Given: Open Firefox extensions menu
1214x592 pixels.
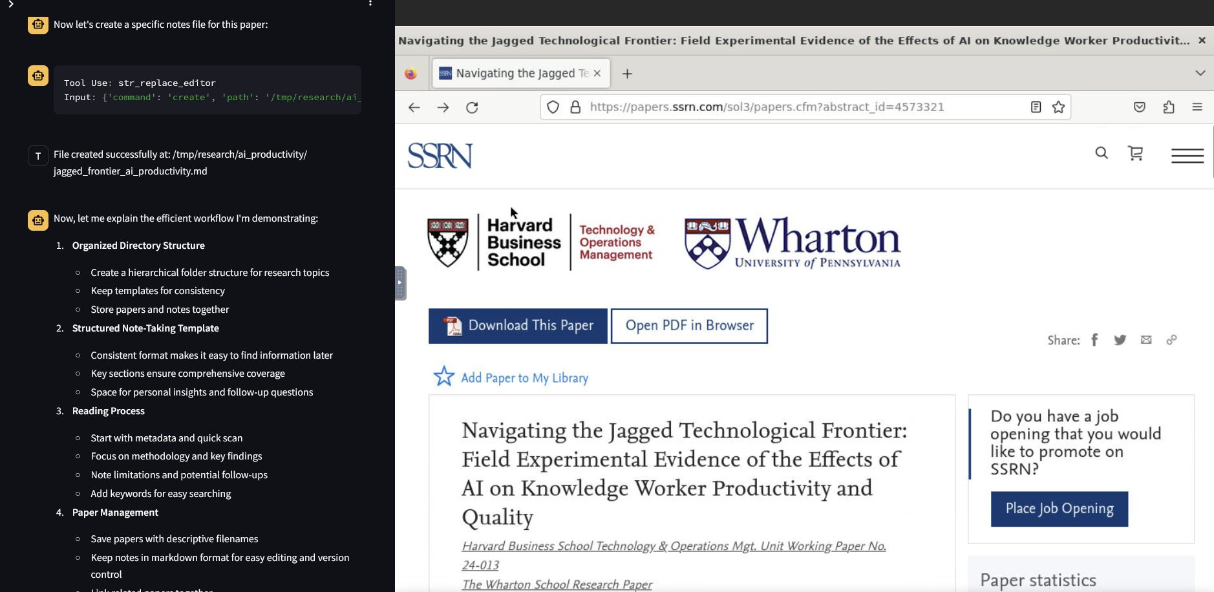Looking at the screenshot, I should pos(1168,107).
